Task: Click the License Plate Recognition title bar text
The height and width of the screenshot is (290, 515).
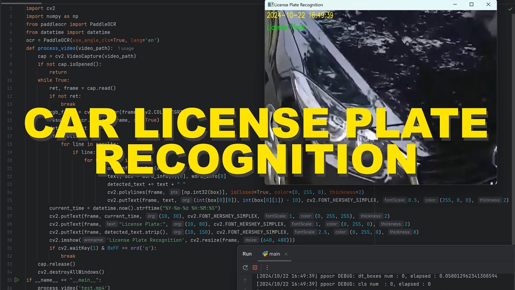Action: 298,5
